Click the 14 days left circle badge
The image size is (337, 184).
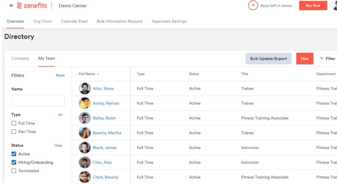pyautogui.click(x=253, y=5)
